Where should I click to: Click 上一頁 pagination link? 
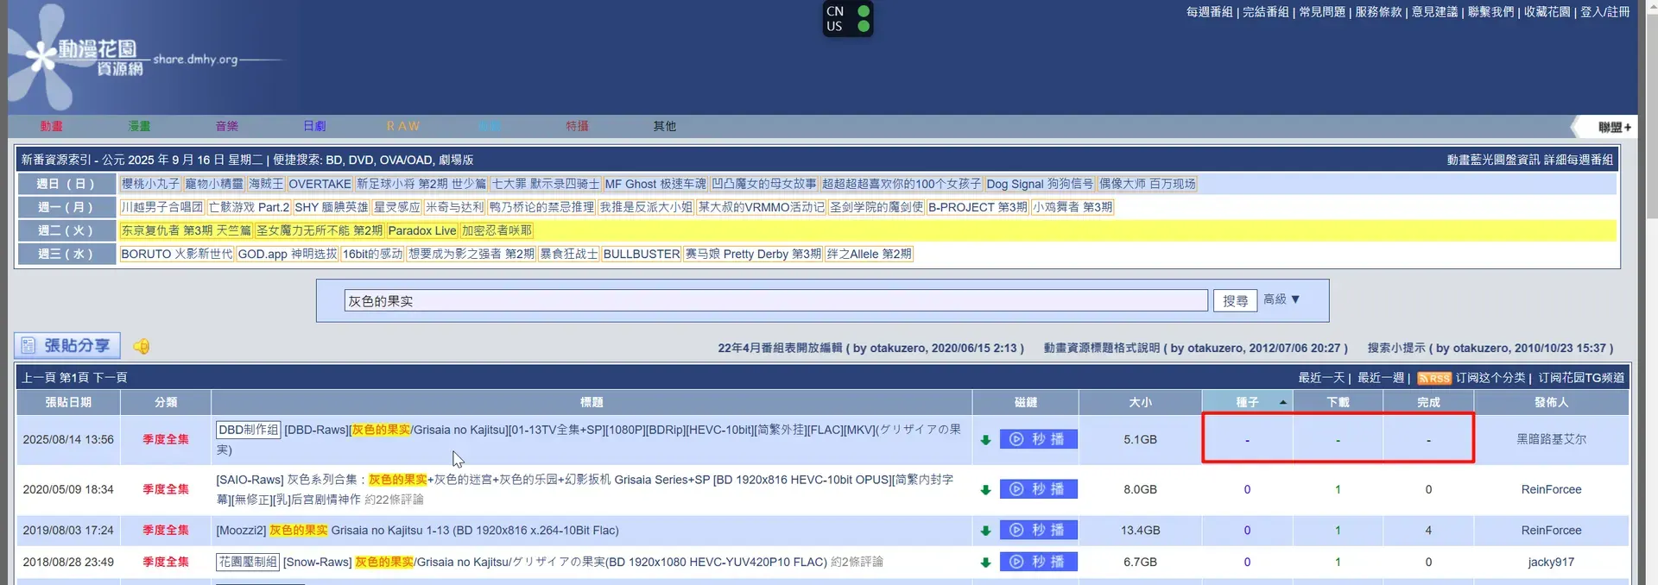pos(39,378)
